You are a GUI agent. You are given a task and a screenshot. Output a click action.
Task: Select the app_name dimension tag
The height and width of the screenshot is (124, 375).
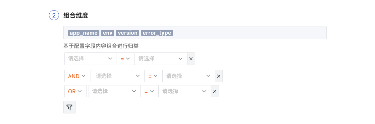coord(84,33)
